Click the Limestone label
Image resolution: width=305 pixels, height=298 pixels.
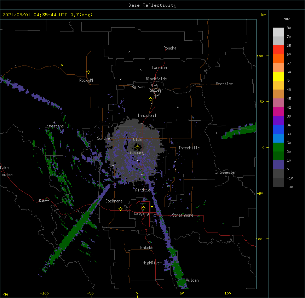54,126
